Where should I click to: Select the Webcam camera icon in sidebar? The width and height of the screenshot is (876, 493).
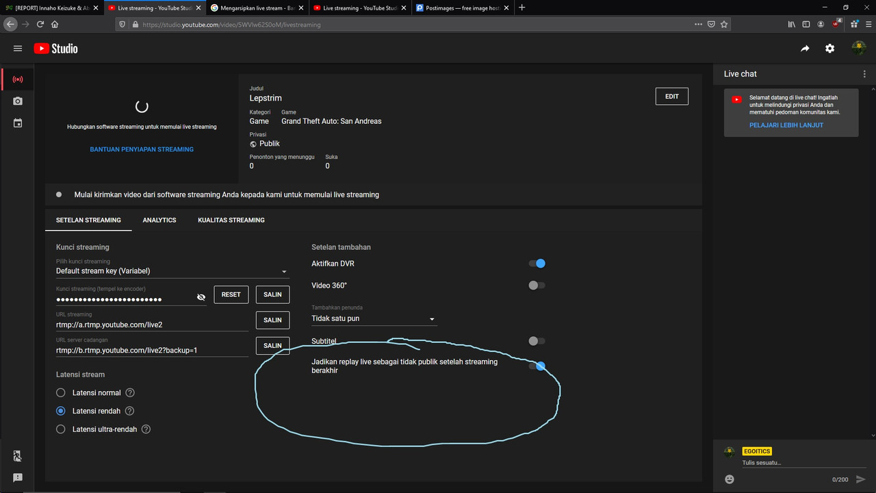click(x=18, y=101)
